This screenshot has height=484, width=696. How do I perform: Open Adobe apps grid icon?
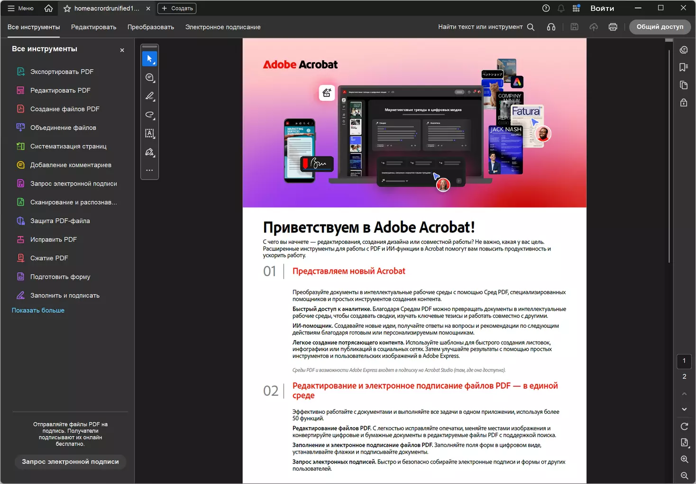click(576, 8)
